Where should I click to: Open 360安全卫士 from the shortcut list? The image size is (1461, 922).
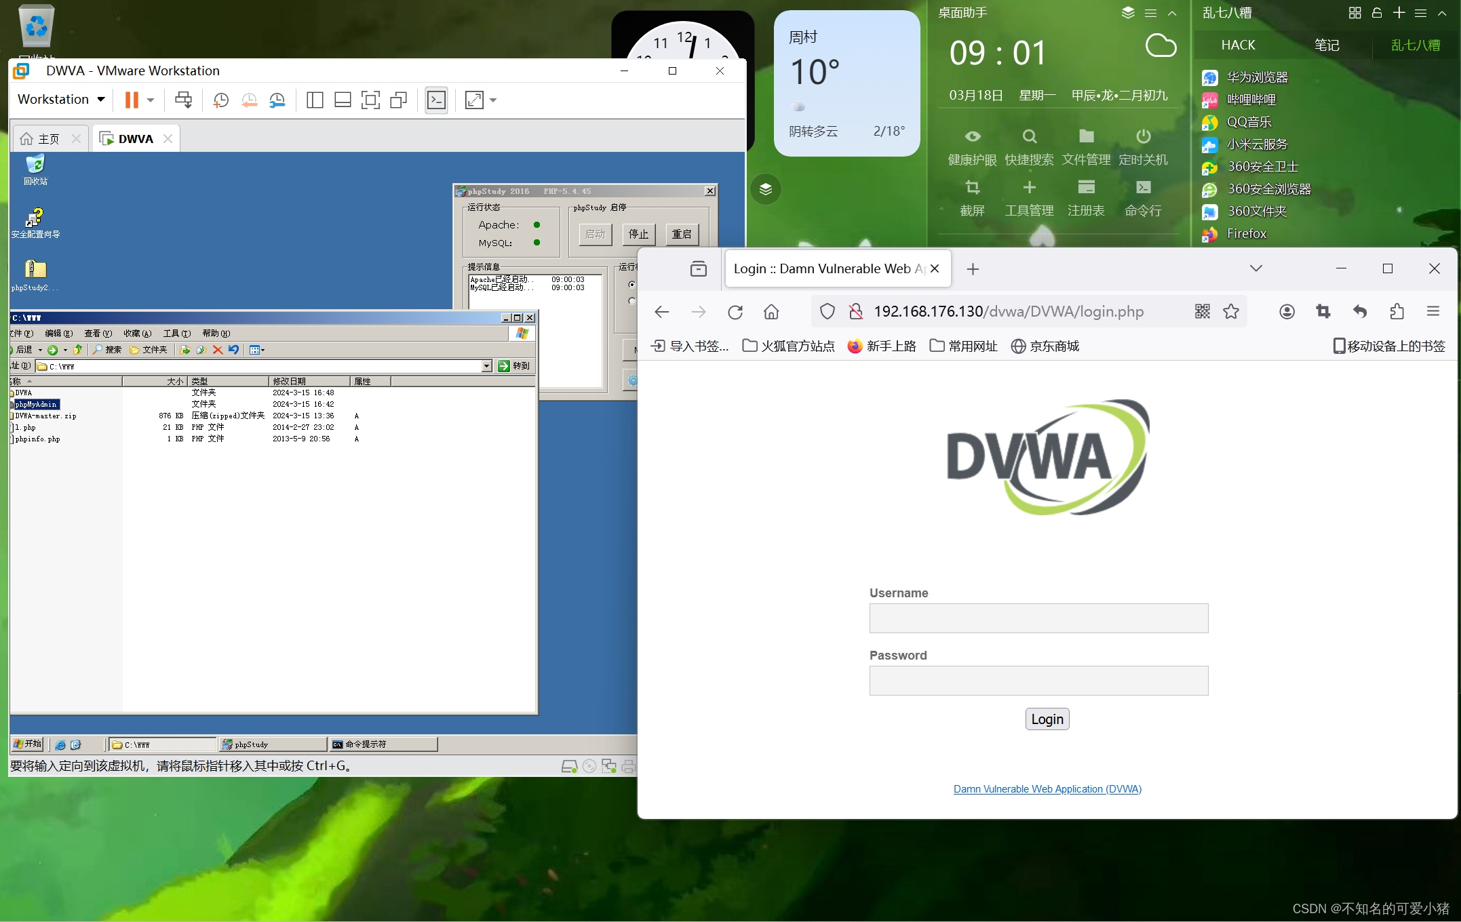1250,167
